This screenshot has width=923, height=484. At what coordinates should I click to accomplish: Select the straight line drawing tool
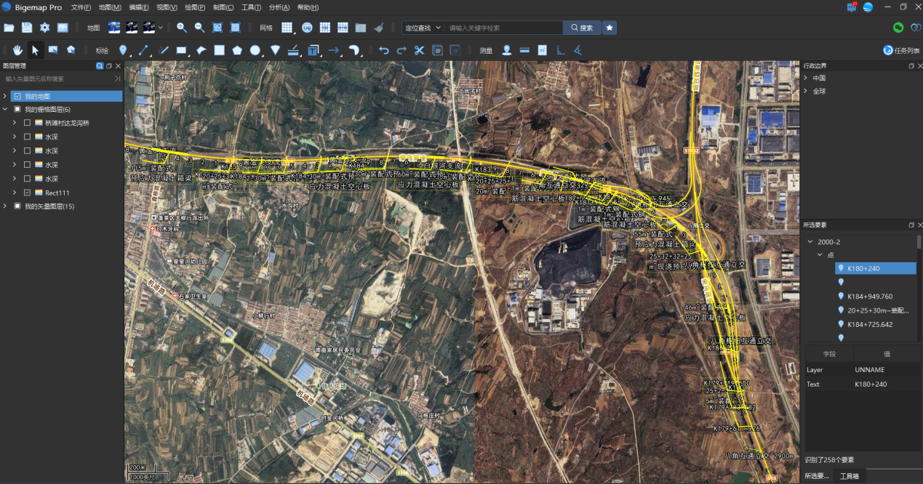pos(143,50)
